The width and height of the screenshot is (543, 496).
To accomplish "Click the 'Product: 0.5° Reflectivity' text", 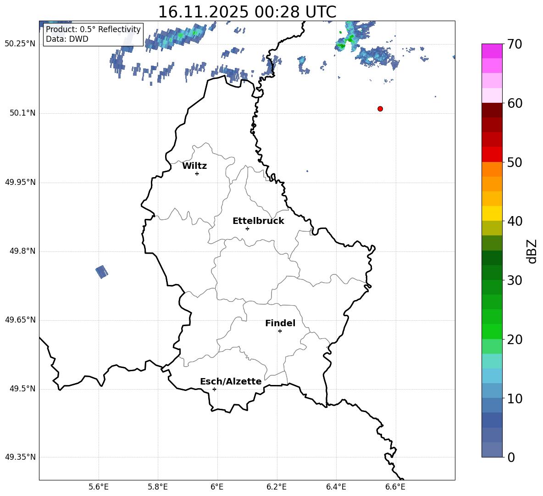I will point(93,29).
